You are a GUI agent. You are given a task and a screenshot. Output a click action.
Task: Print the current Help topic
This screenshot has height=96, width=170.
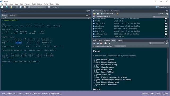(105, 43)
